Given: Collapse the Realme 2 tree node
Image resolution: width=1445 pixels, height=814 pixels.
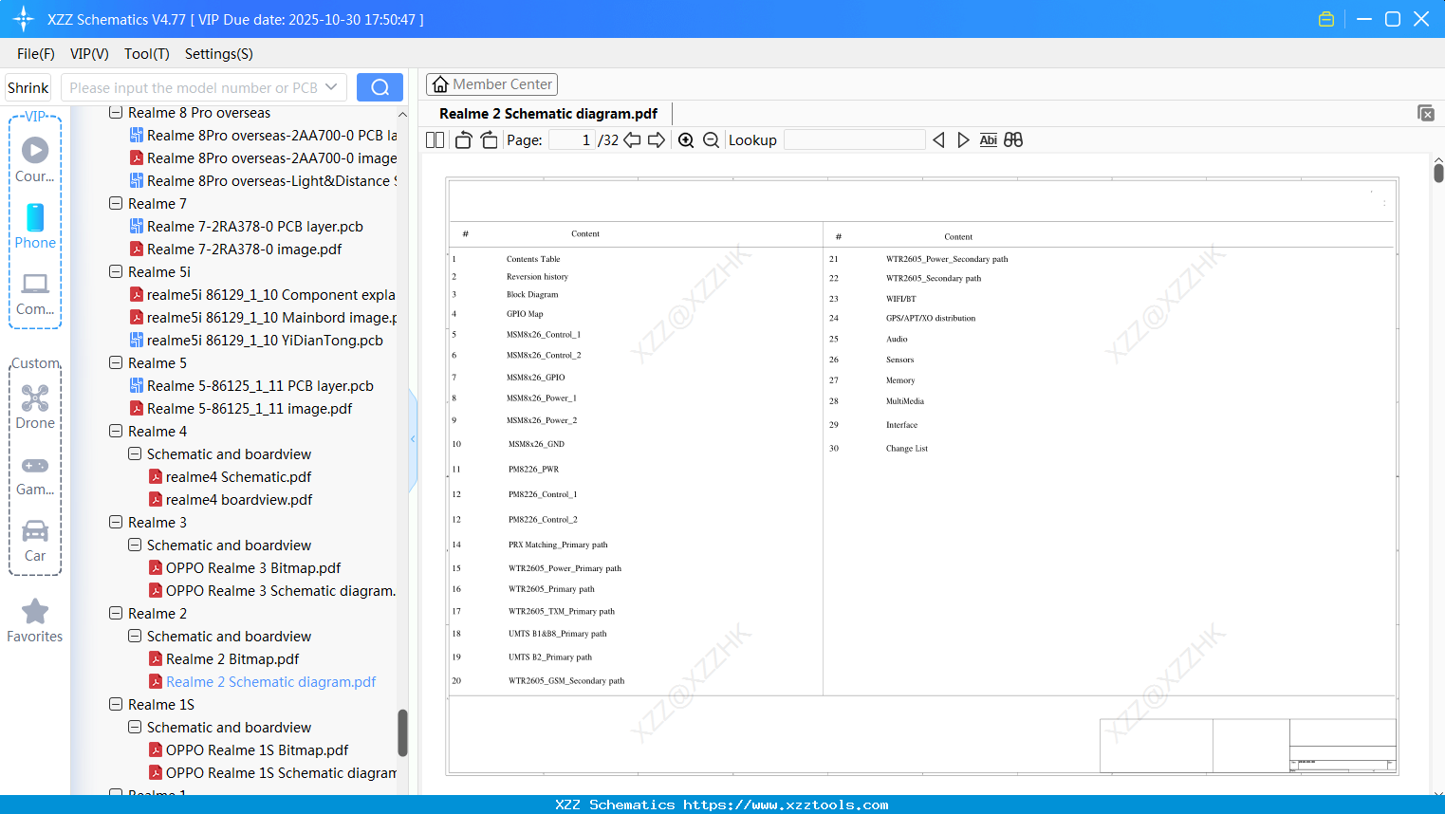Looking at the screenshot, I should click(116, 614).
